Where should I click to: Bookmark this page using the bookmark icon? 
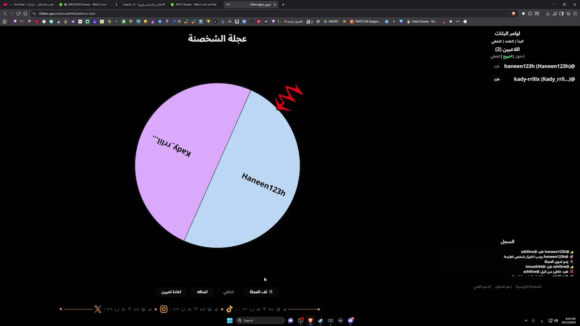point(25,14)
